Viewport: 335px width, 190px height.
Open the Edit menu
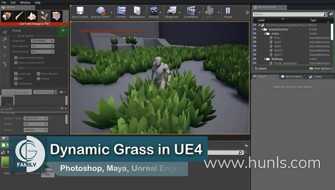[x=13, y=2]
